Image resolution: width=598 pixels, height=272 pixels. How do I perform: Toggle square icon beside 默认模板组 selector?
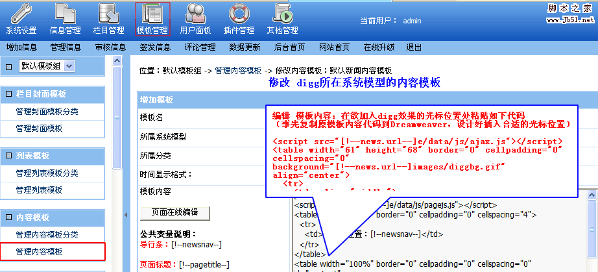click(x=9, y=67)
